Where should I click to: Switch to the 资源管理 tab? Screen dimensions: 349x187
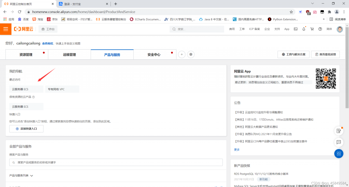[27, 55]
